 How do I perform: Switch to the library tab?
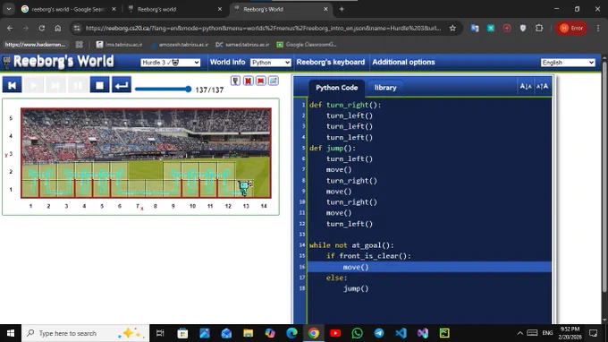(x=385, y=88)
